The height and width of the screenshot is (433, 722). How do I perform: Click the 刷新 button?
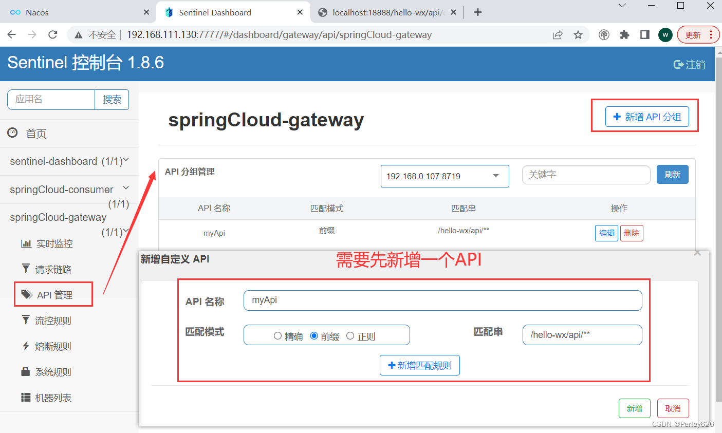[x=673, y=175]
